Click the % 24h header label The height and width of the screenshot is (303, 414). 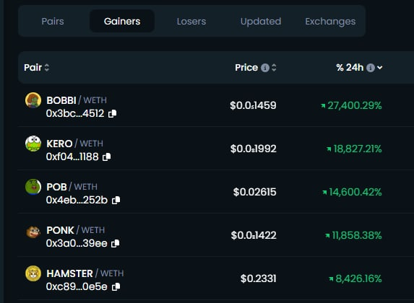click(350, 68)
